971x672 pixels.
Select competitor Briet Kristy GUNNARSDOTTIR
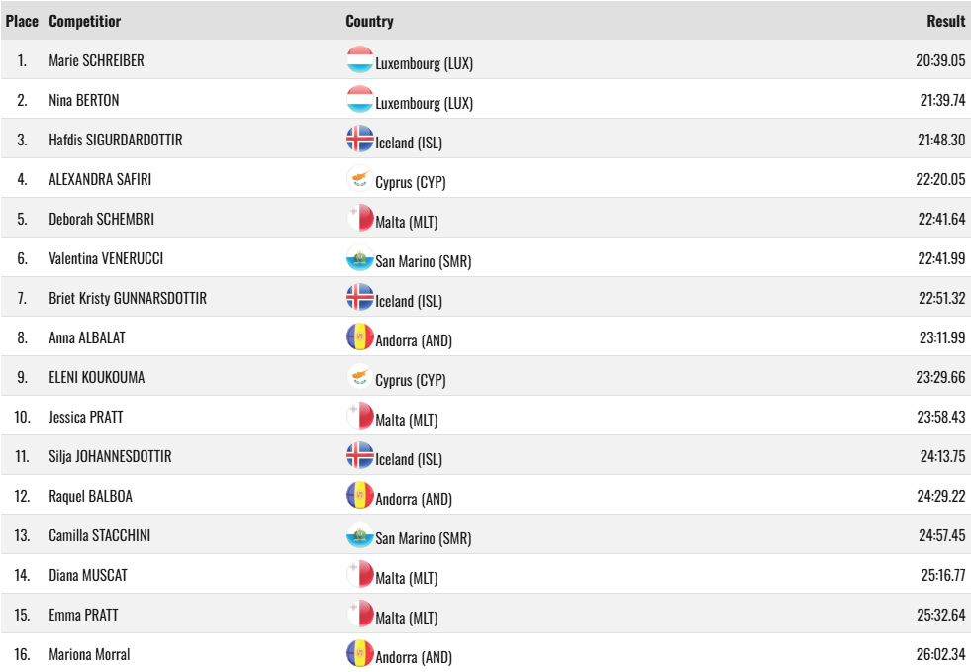(128, 299)
